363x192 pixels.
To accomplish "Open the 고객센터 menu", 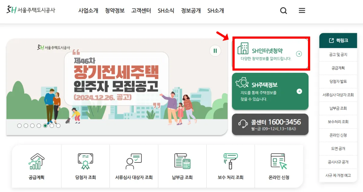I will pyautogui.click(x=141, y=11).
